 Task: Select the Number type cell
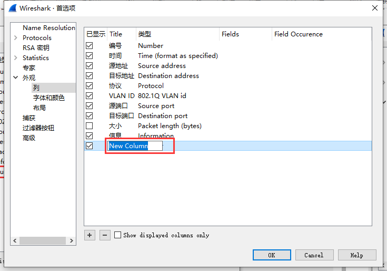pos(151,46)
